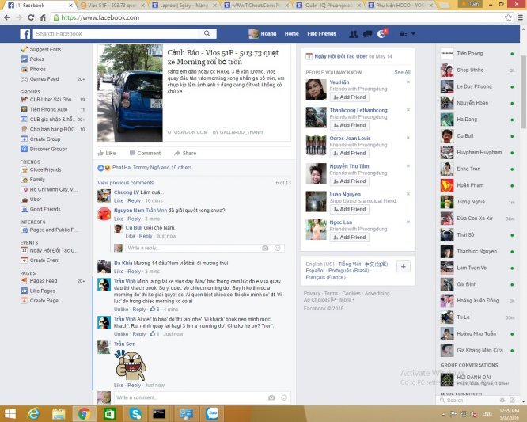The image size is (527, 422).
Task: Open Hoang profile in header
Action: tap(263, 34)
